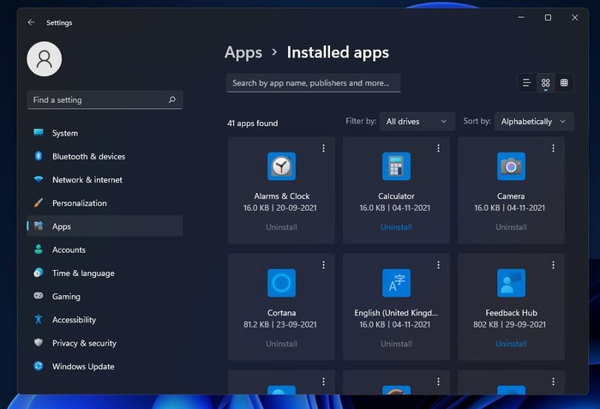Click the English language pack icon
600x409 pixels.
pyautogui.click(x=396, y=283)
